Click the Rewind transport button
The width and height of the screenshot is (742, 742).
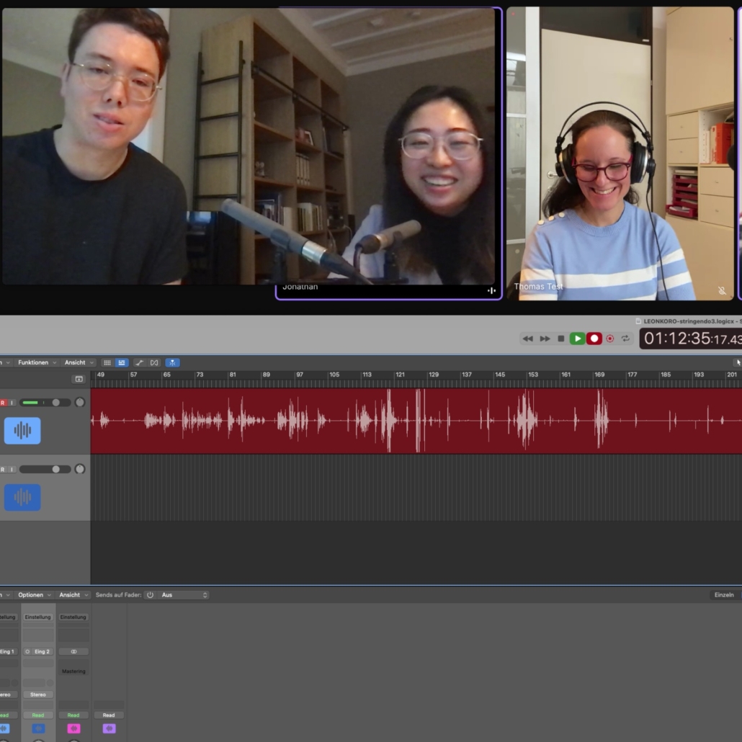528,339
